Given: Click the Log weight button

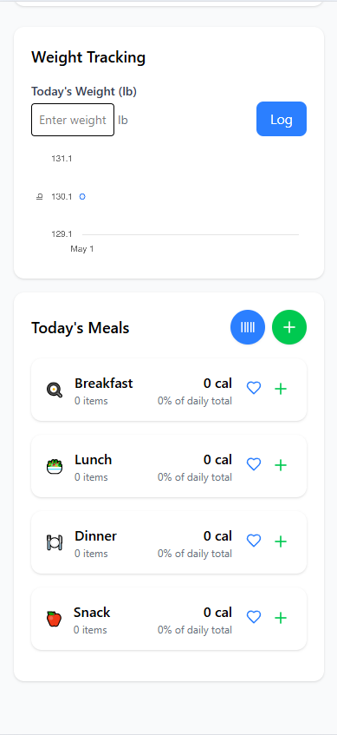Looking at the screenshot, I should coord(282,119).
